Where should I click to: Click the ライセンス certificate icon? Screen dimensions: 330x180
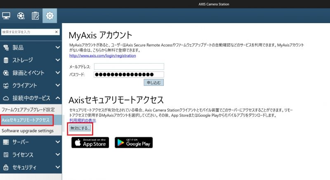(6, 155)
